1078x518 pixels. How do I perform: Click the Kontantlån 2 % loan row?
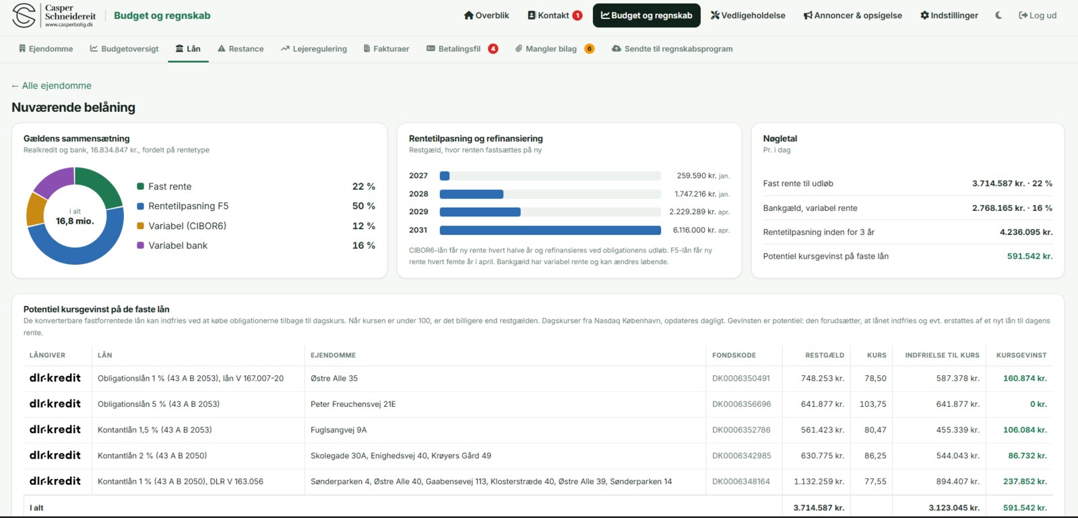539,456
